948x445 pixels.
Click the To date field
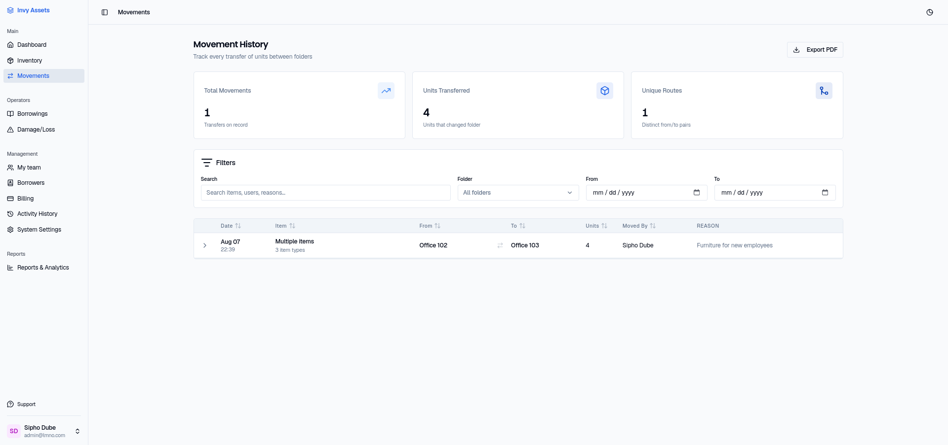[x=775, y=193]
